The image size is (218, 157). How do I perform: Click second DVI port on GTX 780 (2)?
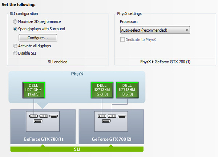tap(112, 116)
